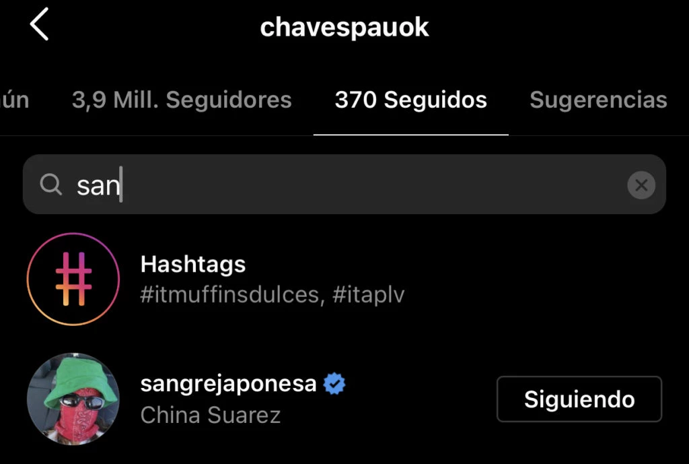Tap the blue verified badge
The image size is (689, 464).
click(x=334, y=383)
